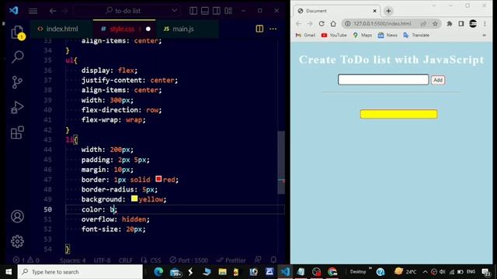
Task: Toggle Chrome side panel
Action: [x=461, y=24]
